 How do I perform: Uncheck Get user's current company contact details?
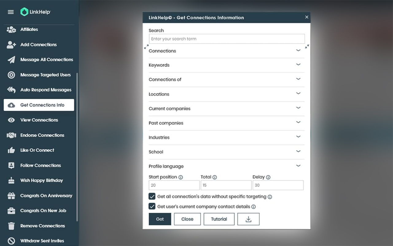pyautogui.click(x=152, y=206)
